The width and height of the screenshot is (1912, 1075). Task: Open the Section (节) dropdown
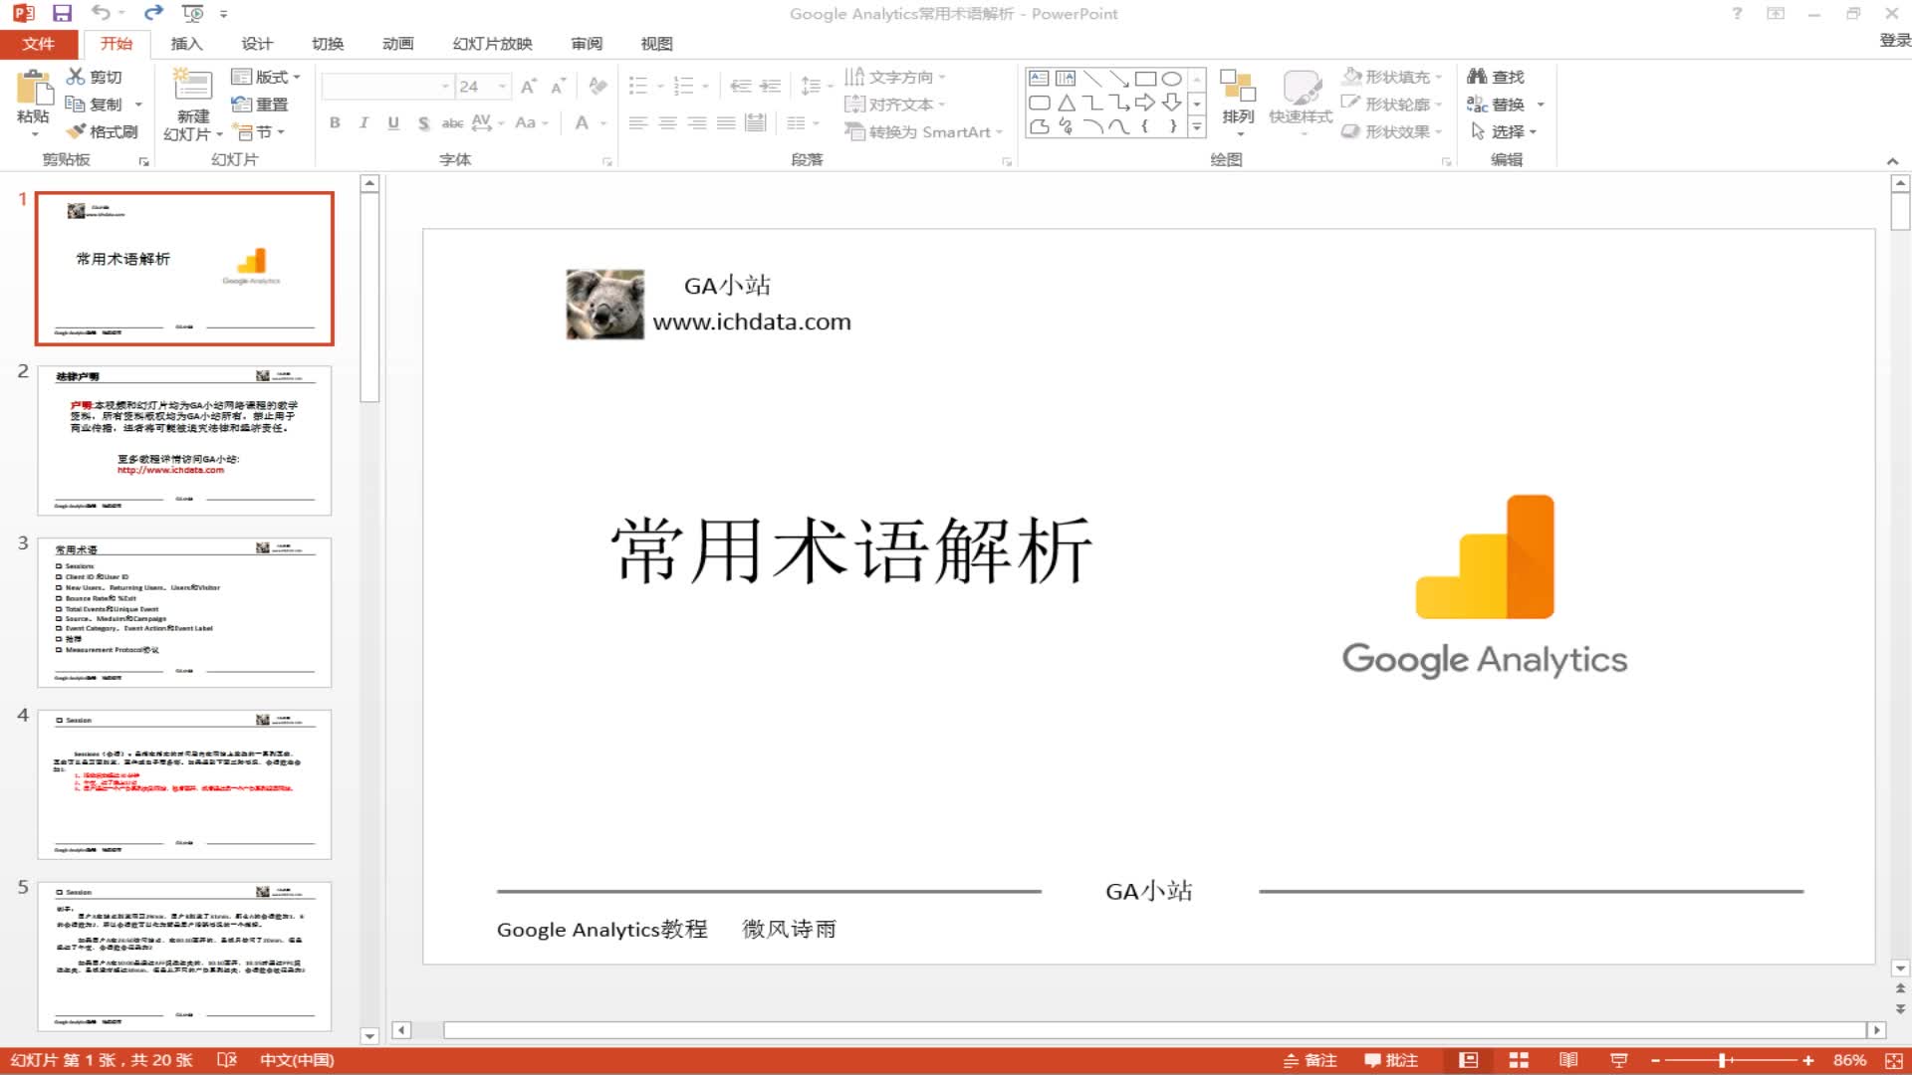pyautogui.click(x=259, y=131)
